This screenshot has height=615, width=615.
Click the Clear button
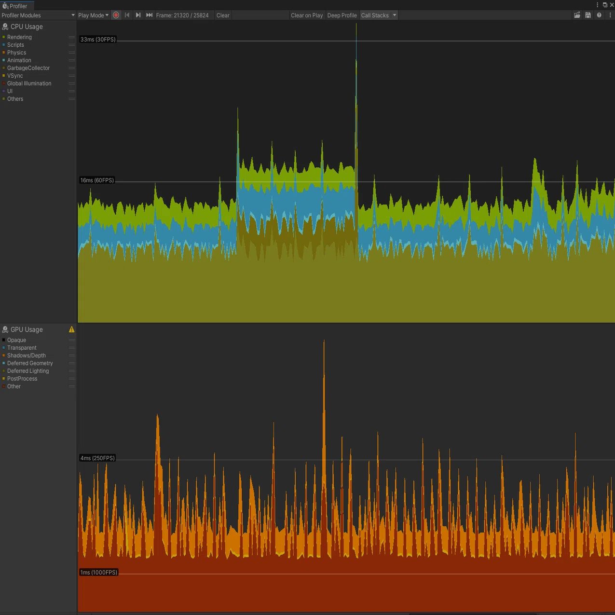[x=223, y=15]
